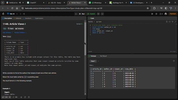This screenshot has height=100, width=178.
Task: Click the Solved status indicator
Action: 79,24
